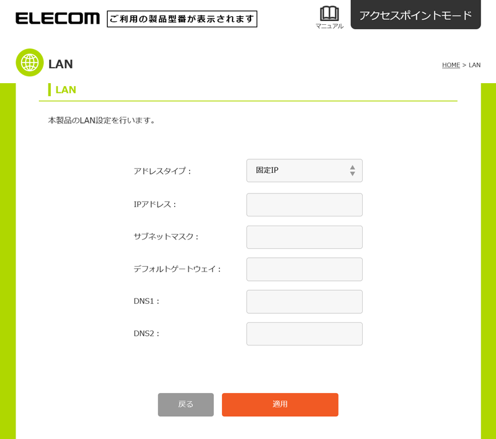Click the DNS2 input field
The width and height of the screenshot is (496, 439).
pos(304,334)
